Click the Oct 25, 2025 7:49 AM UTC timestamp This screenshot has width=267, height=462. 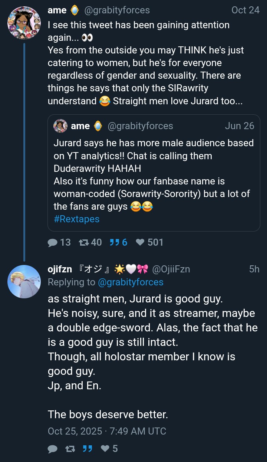point(107,431)
